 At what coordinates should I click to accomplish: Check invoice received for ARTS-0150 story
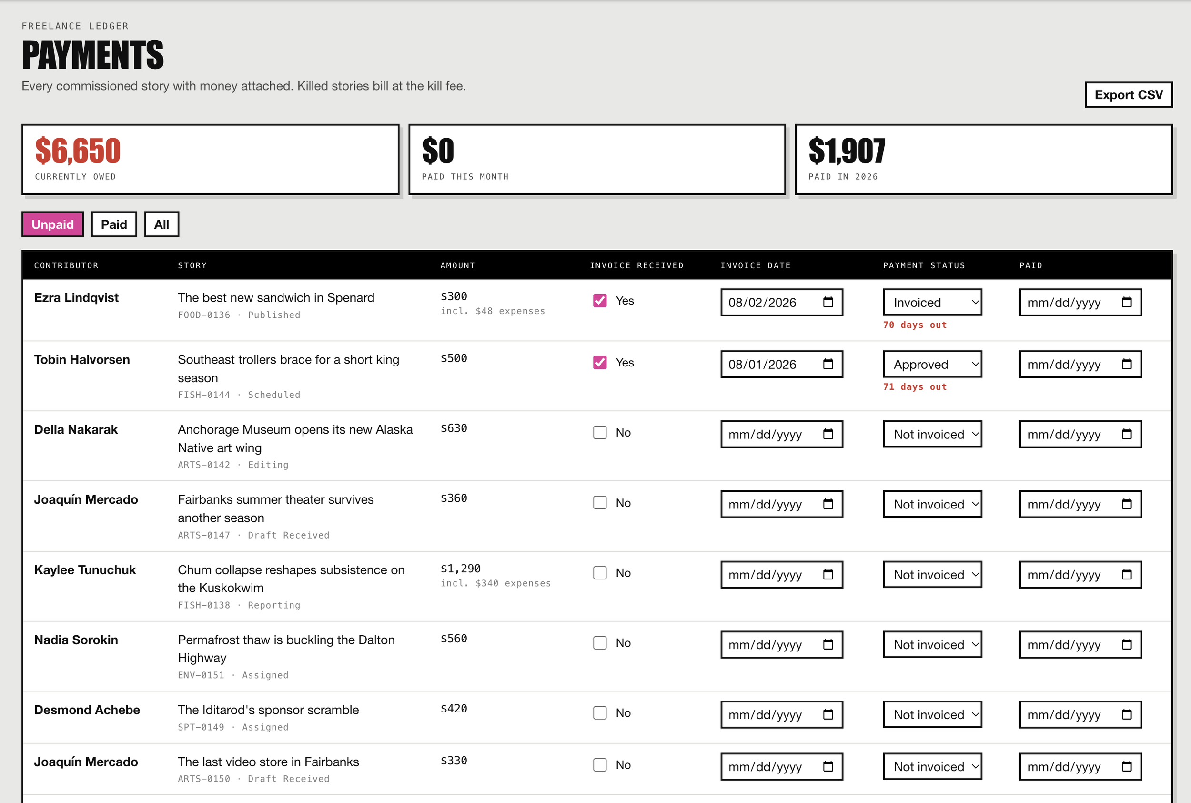click(600, 765)
